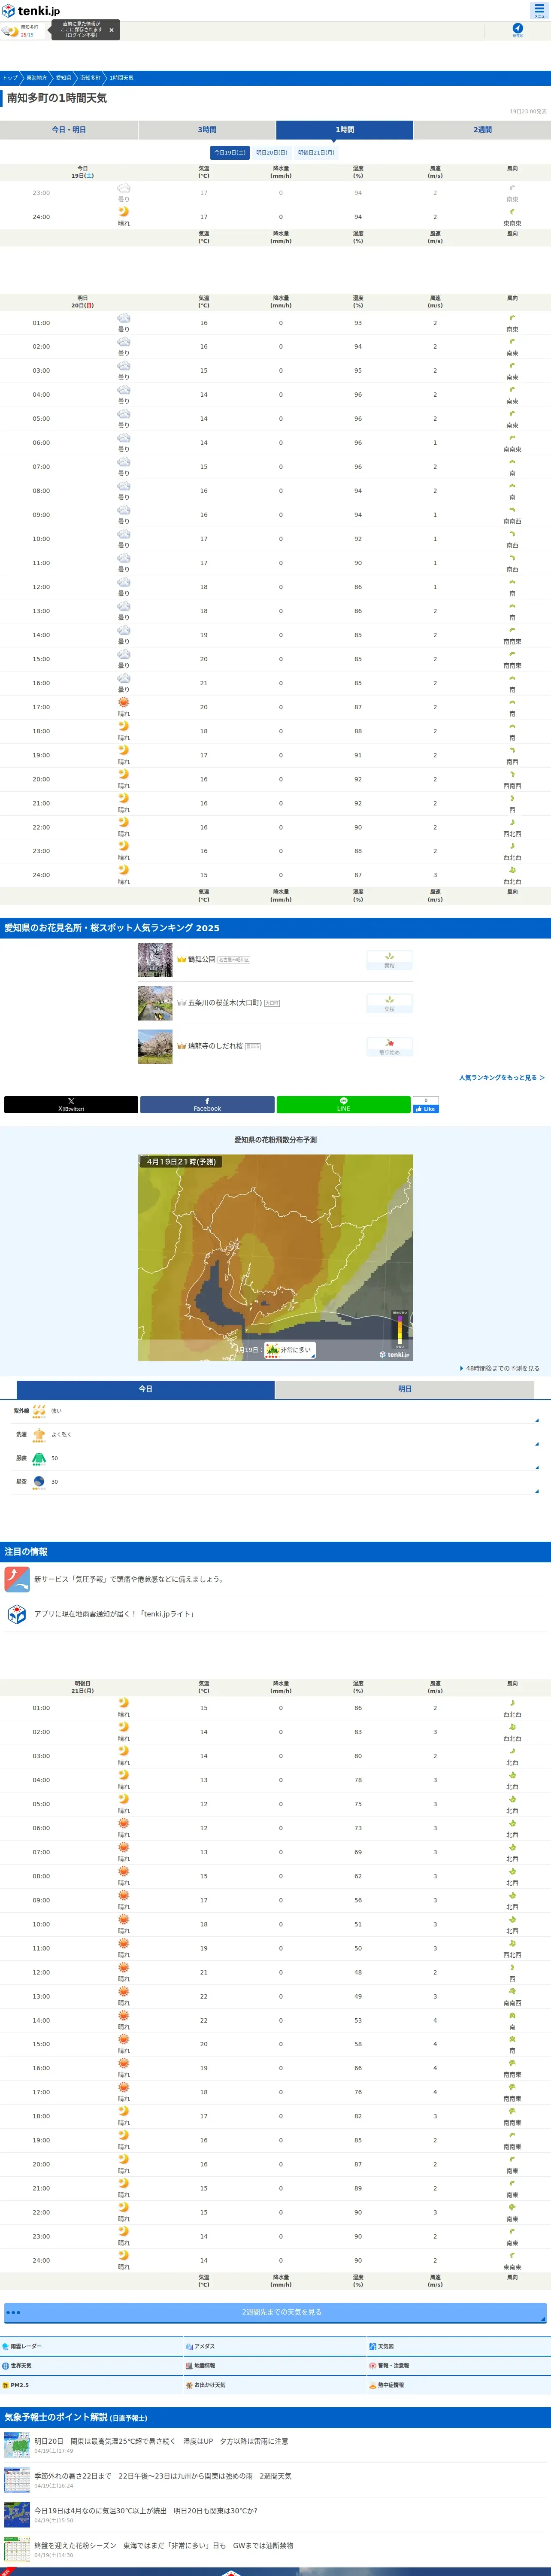Open the hamburger menu icon at top right
This screenshot has width=551, height=2576.
click(x=539, y=10)
